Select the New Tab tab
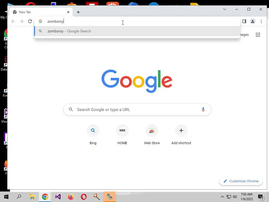The image size is (269, 202). coord(41,12)
